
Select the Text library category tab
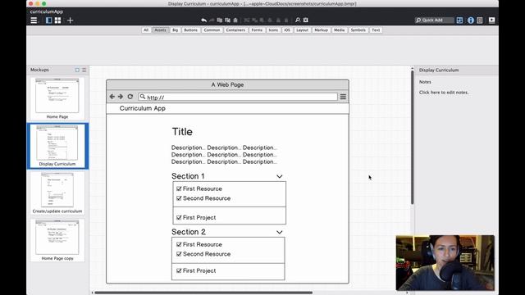(x=376, y=30)
